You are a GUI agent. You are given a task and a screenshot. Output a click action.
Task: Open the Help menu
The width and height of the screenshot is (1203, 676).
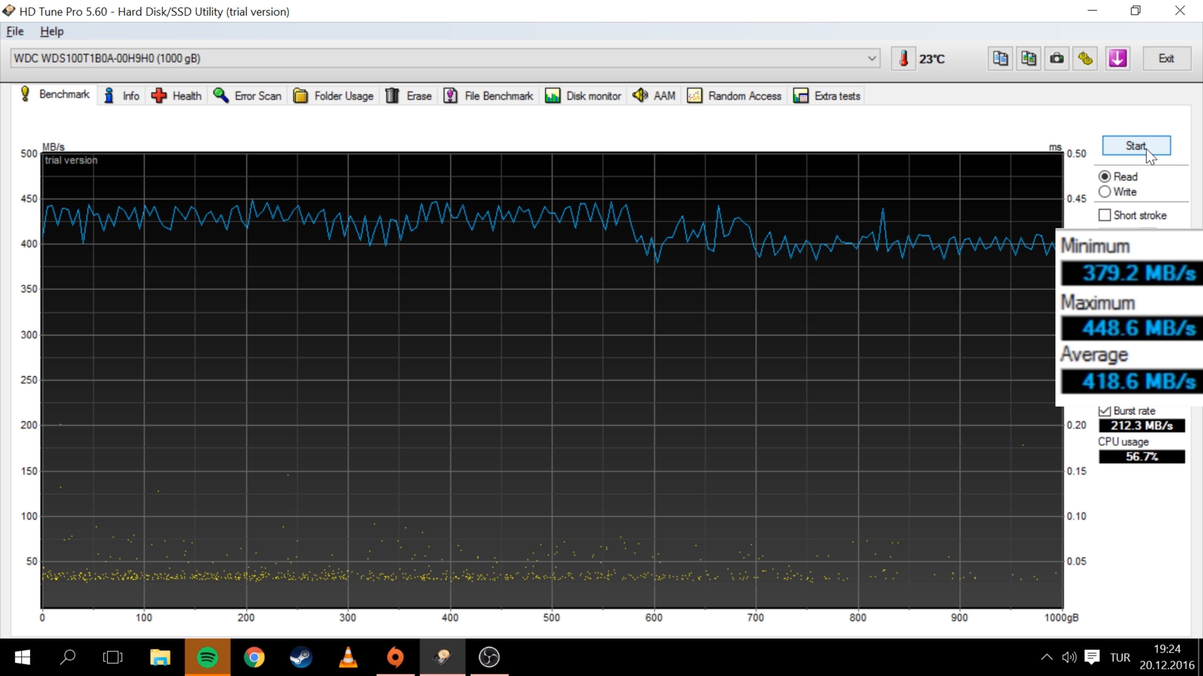click(x=51, y=31)
